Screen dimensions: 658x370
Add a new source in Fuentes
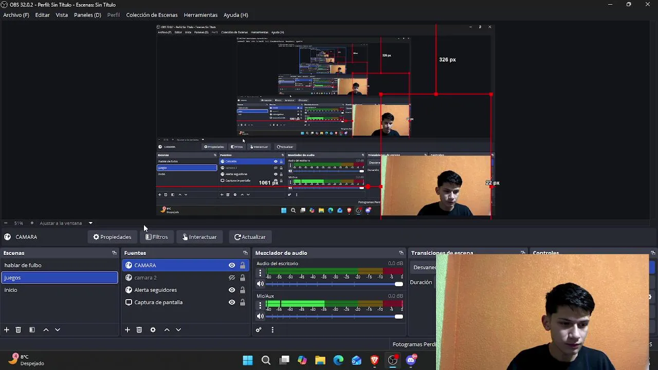[127, 330]
